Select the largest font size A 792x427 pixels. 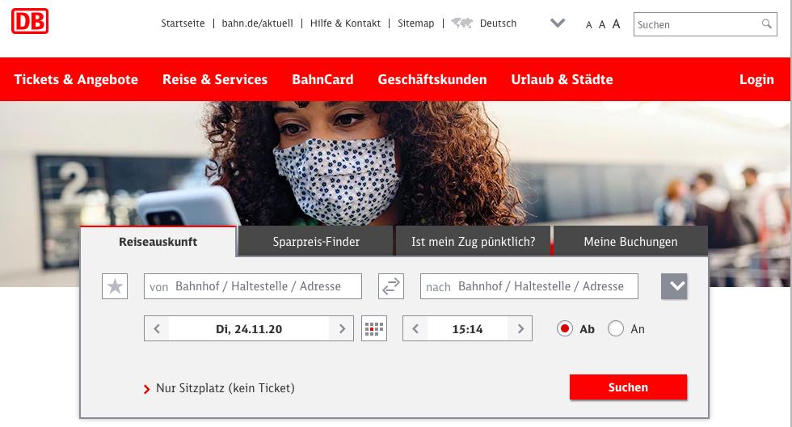coord(616,23)
